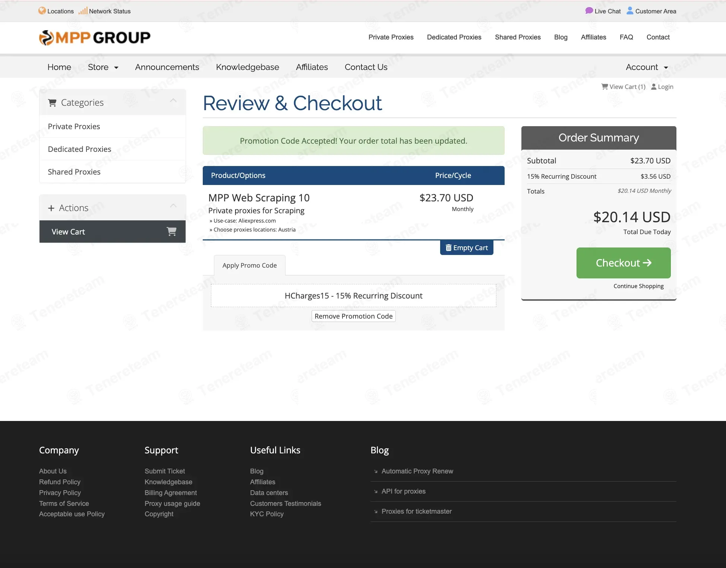The image size is (726, 568).
Task: Open Contact Us page
Action: click(366, 67)
